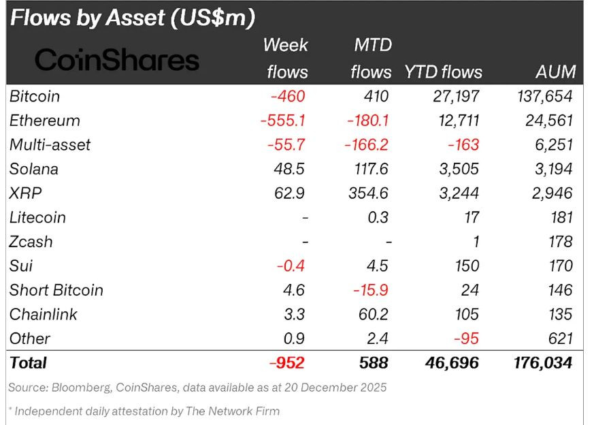Viewport: 594px width, 425px height.
Task: Click Sui week flows value -0.4
Action: [291, 266]
